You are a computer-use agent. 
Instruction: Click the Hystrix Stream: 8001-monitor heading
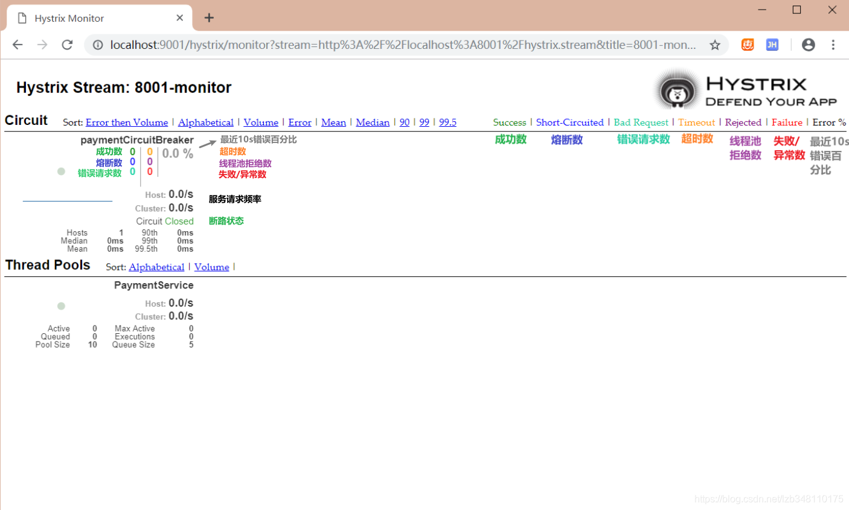(124, 88)
